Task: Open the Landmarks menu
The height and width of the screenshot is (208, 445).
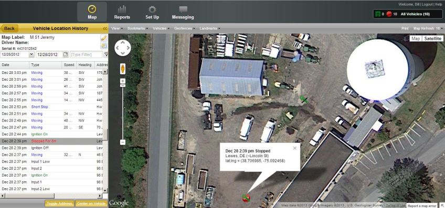Action: (x=210, y=28)
